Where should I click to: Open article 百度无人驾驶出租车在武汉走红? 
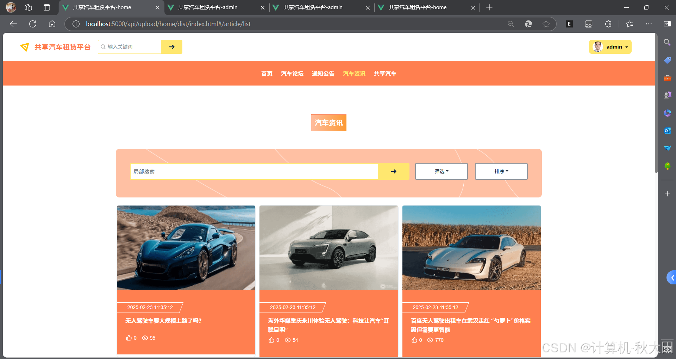(x=471, y=325)
